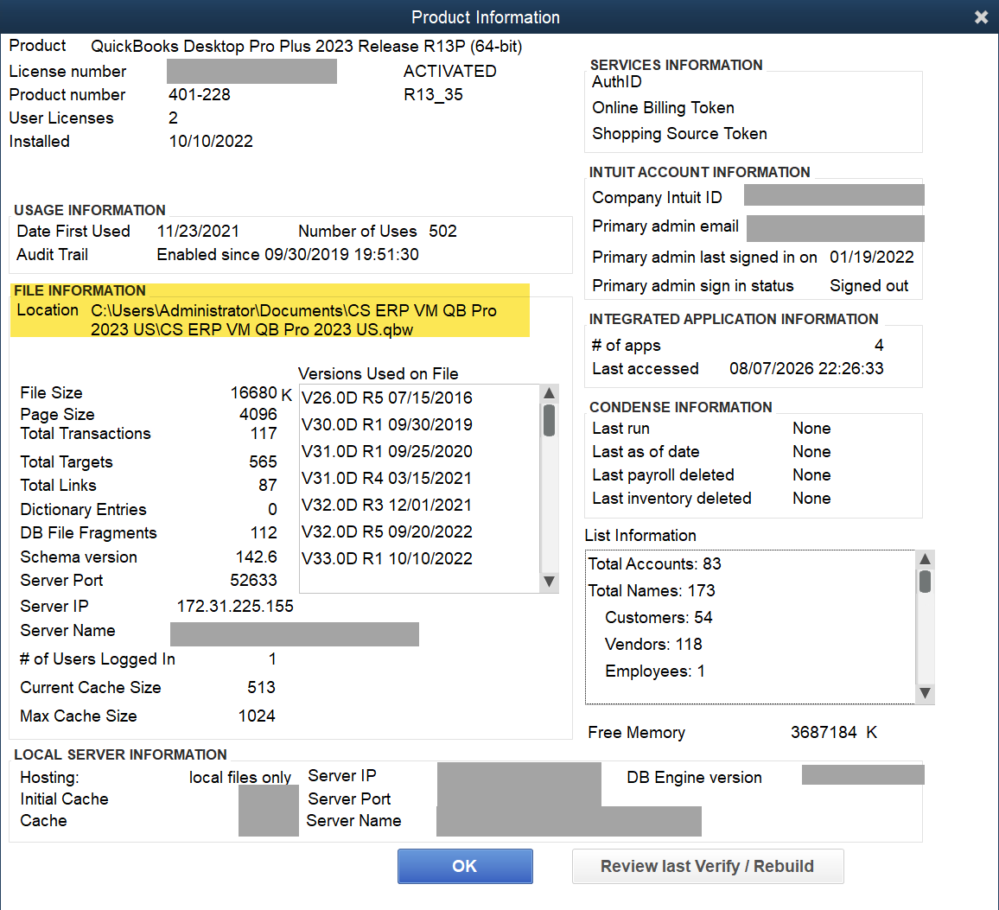Click Online Billing Token label
Image resolution: width=999 pixels, height=910 pixels.
click(x=663, y=108)
